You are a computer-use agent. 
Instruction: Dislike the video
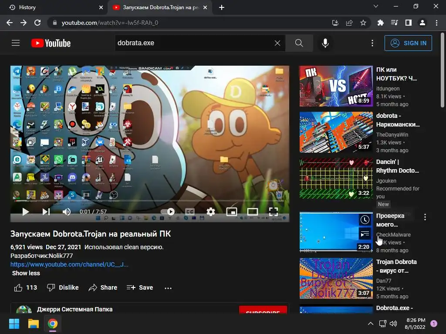[63, 288]
